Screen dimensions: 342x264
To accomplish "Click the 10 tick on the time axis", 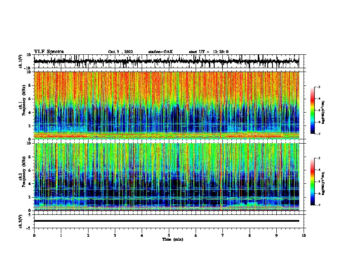I will pyautogui.click(x=304, y=236).
